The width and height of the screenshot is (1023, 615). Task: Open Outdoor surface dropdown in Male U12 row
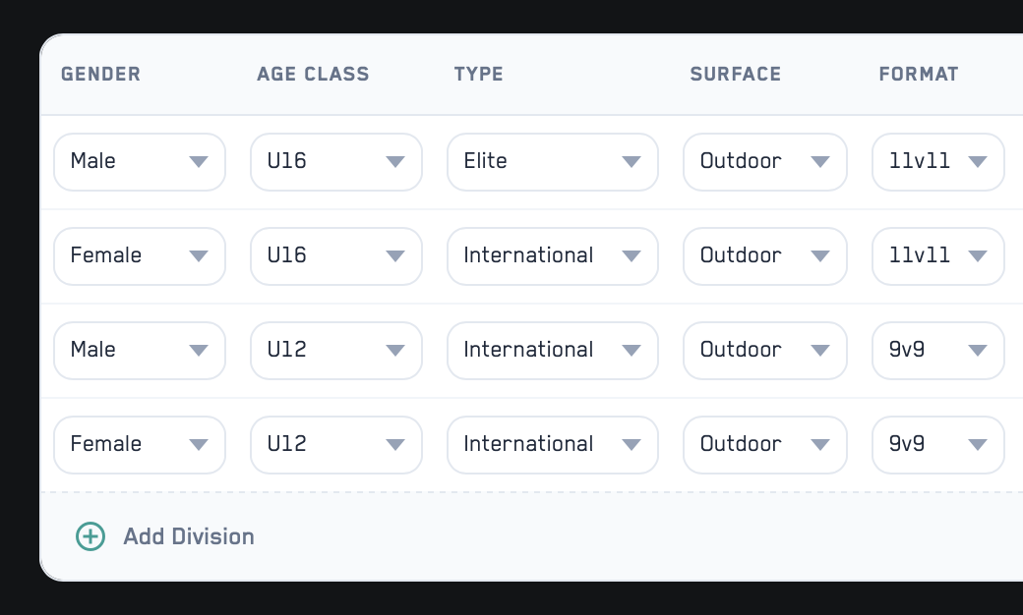coord(764,351)
